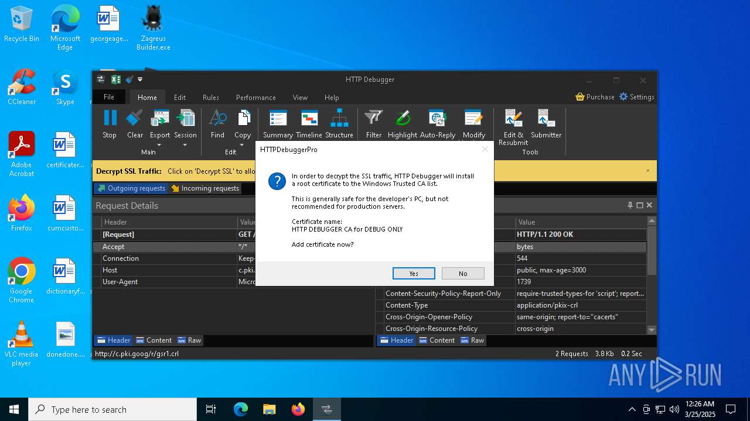Close the response details panel
This screenshot has height=421, width=750.
(649, 205)
